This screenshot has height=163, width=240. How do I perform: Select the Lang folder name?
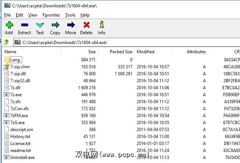pos(15,60)
